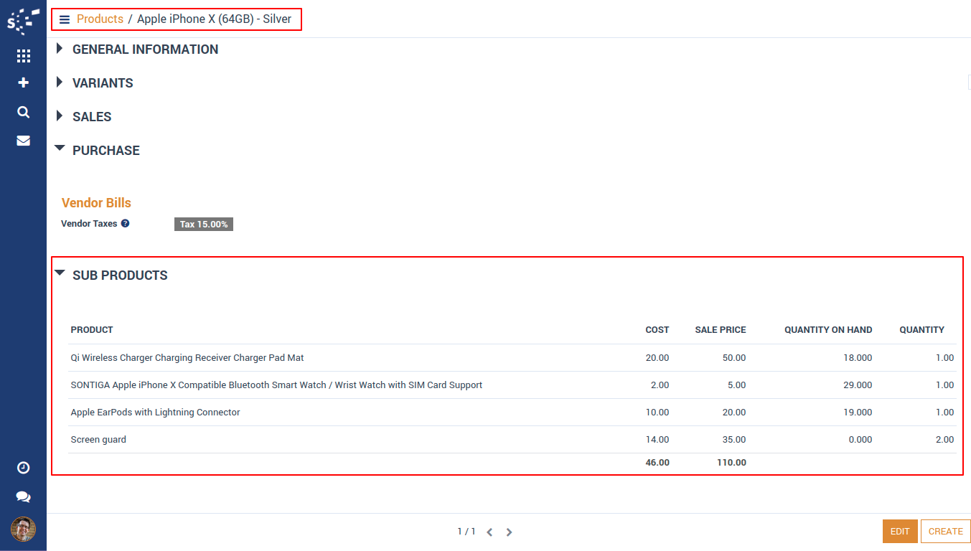The image size is (971, 551).
Task: Open the clock activities icon
Action: pos(23,468)
